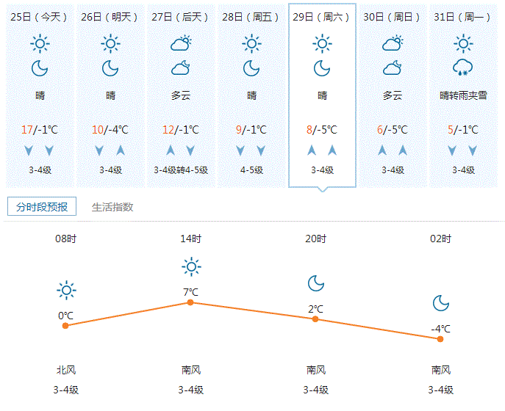Select the 28日 (周五) forecast day
The width and height of the screenshot is (505, 411).
pos(251,17)
